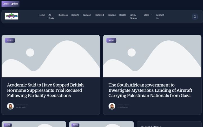
Task: Click the Latest Update badge
Action: [10, 4]
